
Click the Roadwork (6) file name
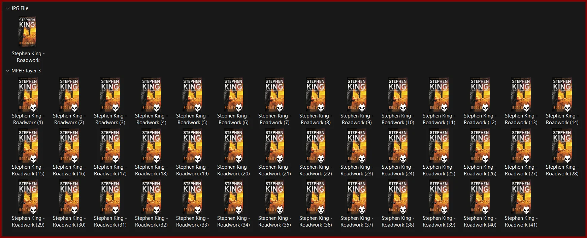click(x=233, y=119)
